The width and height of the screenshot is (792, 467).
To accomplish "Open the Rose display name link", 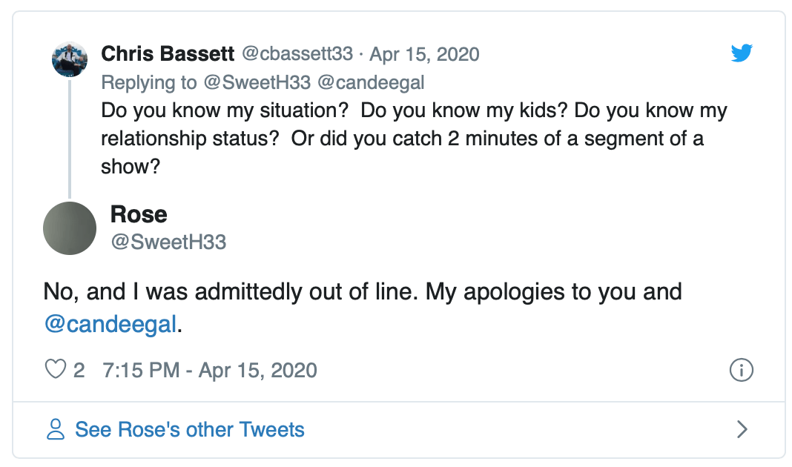I will pos(139,214).
